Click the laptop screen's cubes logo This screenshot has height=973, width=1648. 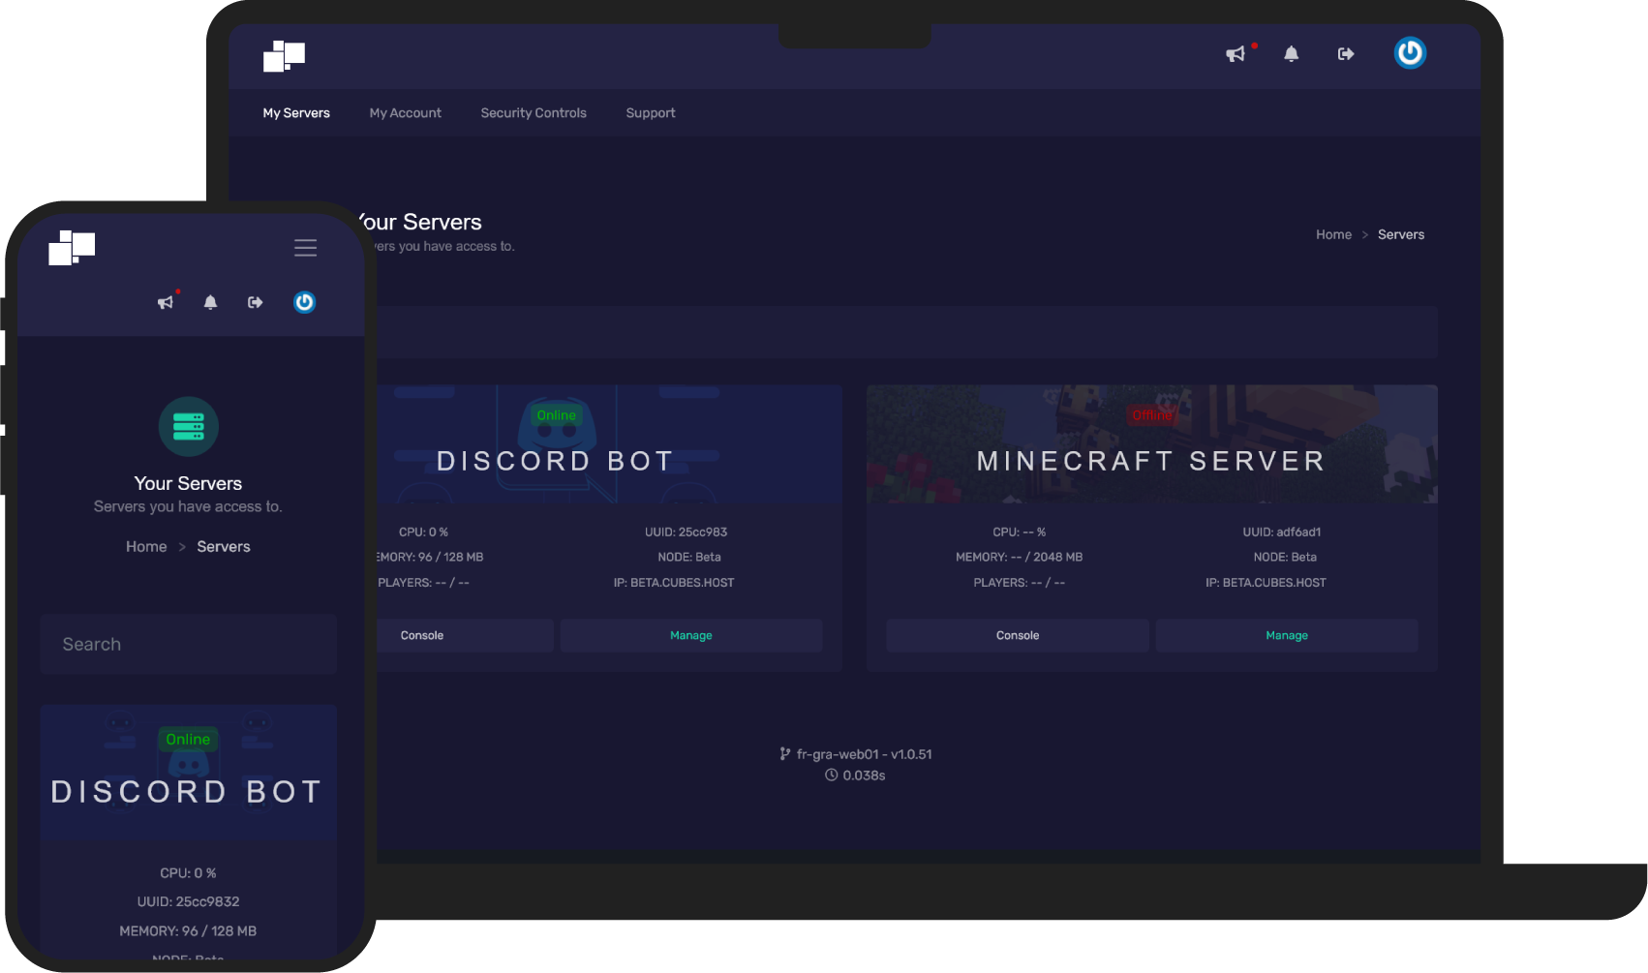[284, 56]
